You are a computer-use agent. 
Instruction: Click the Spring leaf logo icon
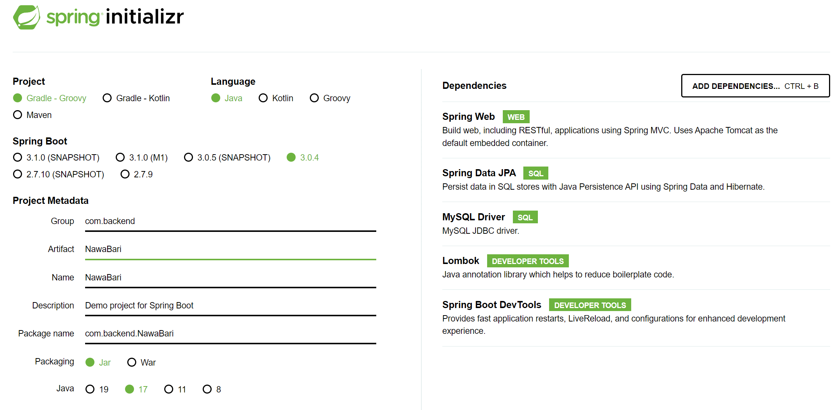[27, 17]
